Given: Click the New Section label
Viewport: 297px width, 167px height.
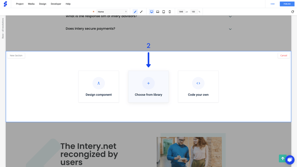Looking at the screenshot, I should (x=16, y=56).
